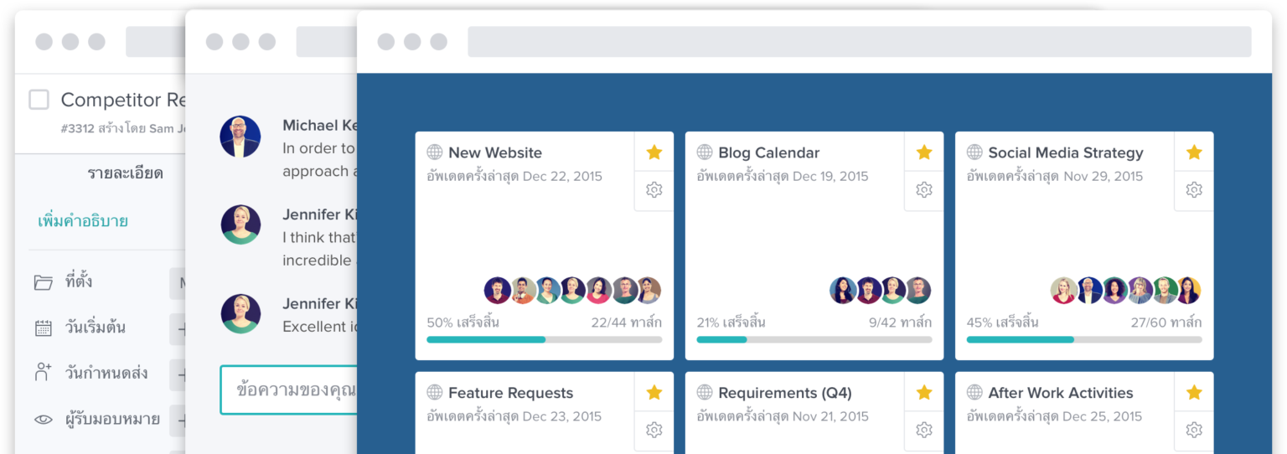Open settings gear on Social Media Strategy card

coord(1194,190)
